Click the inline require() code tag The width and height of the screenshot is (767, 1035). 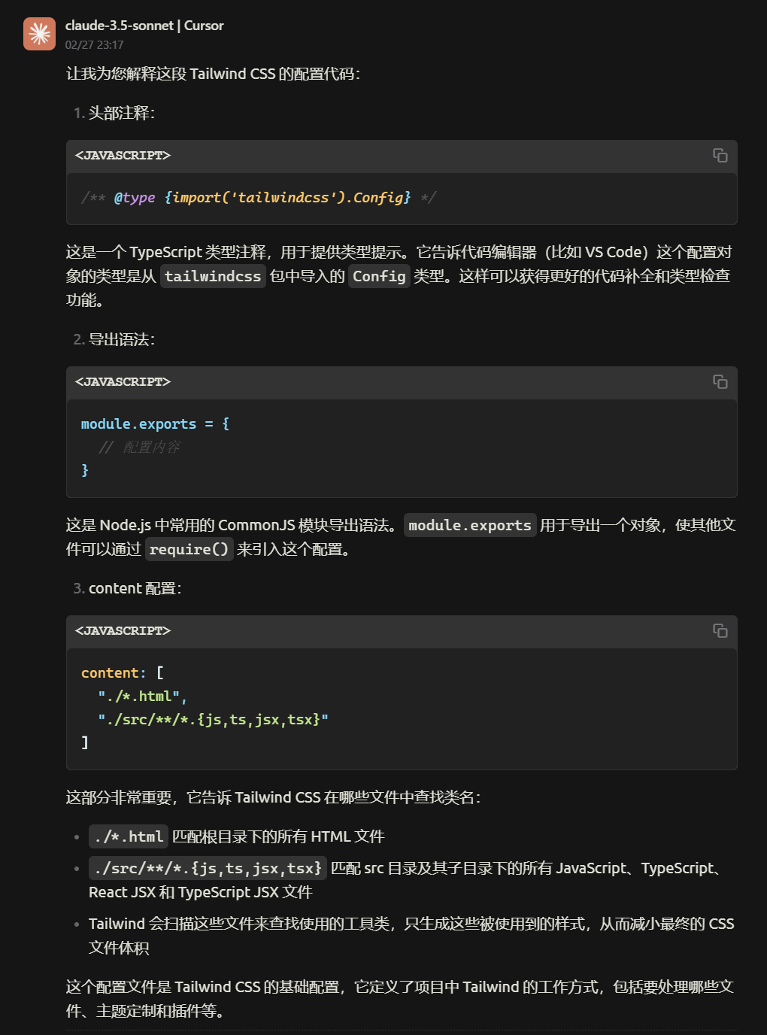(x=189, y=549)
